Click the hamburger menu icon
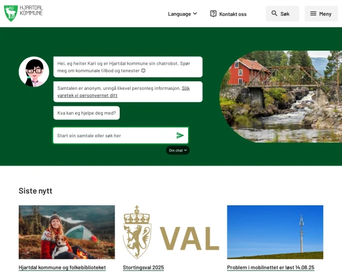 pyautogui.click(x=313, y=14)
